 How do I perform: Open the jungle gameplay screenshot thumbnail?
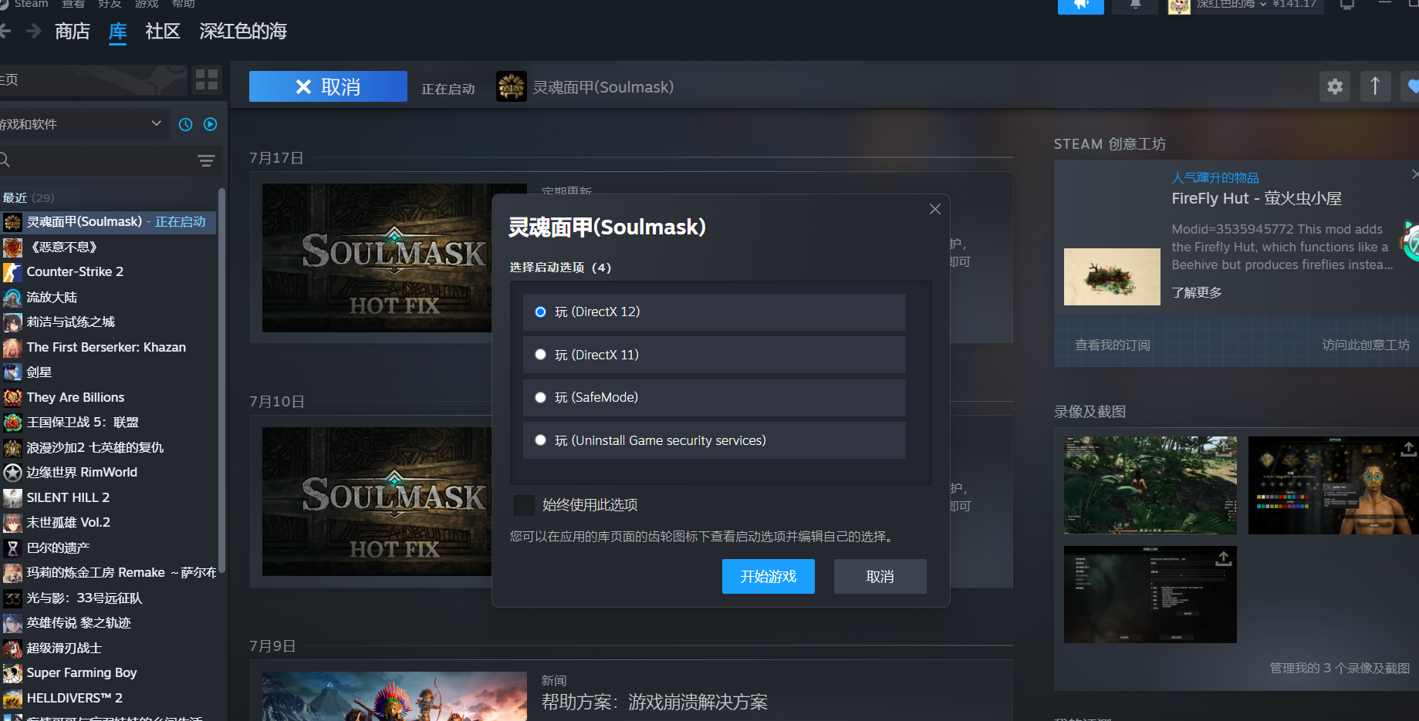[x=1150, y=485]
